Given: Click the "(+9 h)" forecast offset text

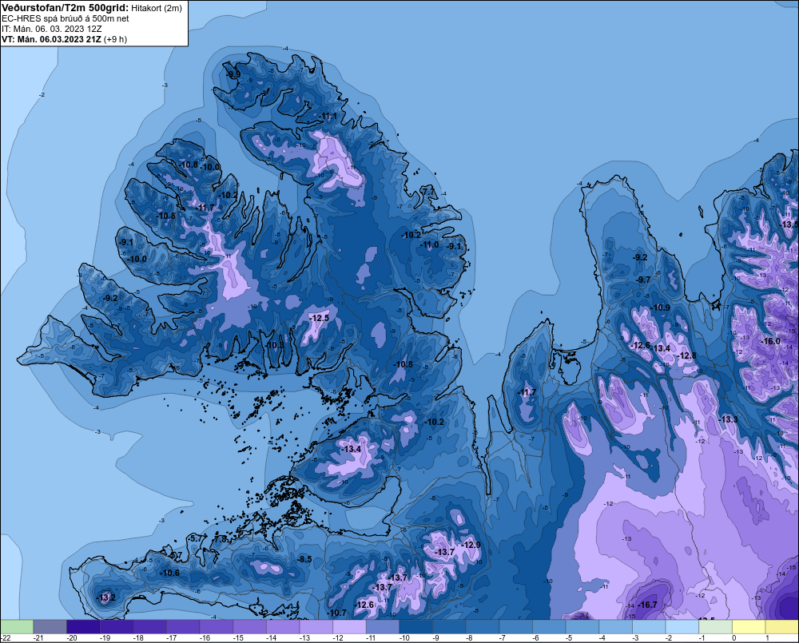Looking at the screenshot, I should pos(115,39).
